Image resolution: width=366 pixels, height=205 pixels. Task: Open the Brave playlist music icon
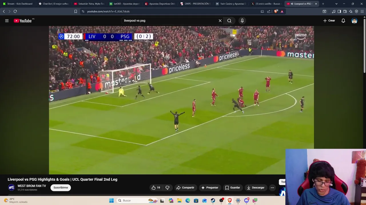pos(333,11)
